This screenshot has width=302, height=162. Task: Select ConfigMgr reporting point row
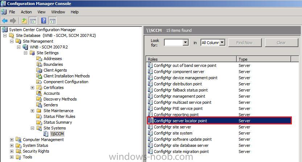(219, 114)
